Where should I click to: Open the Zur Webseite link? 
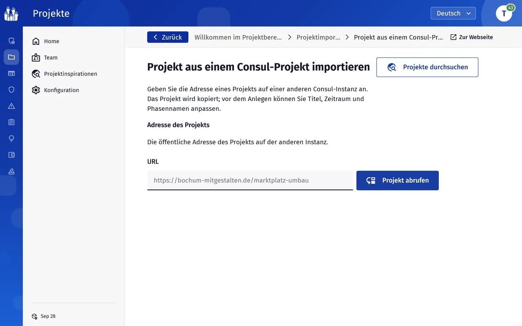471,37
